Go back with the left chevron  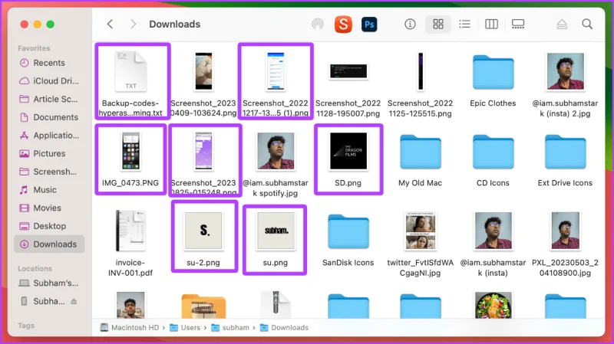click(x=110, y=25)
